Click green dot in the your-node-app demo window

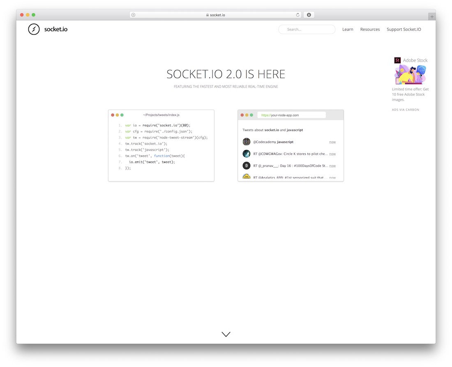tap(251, 115)
